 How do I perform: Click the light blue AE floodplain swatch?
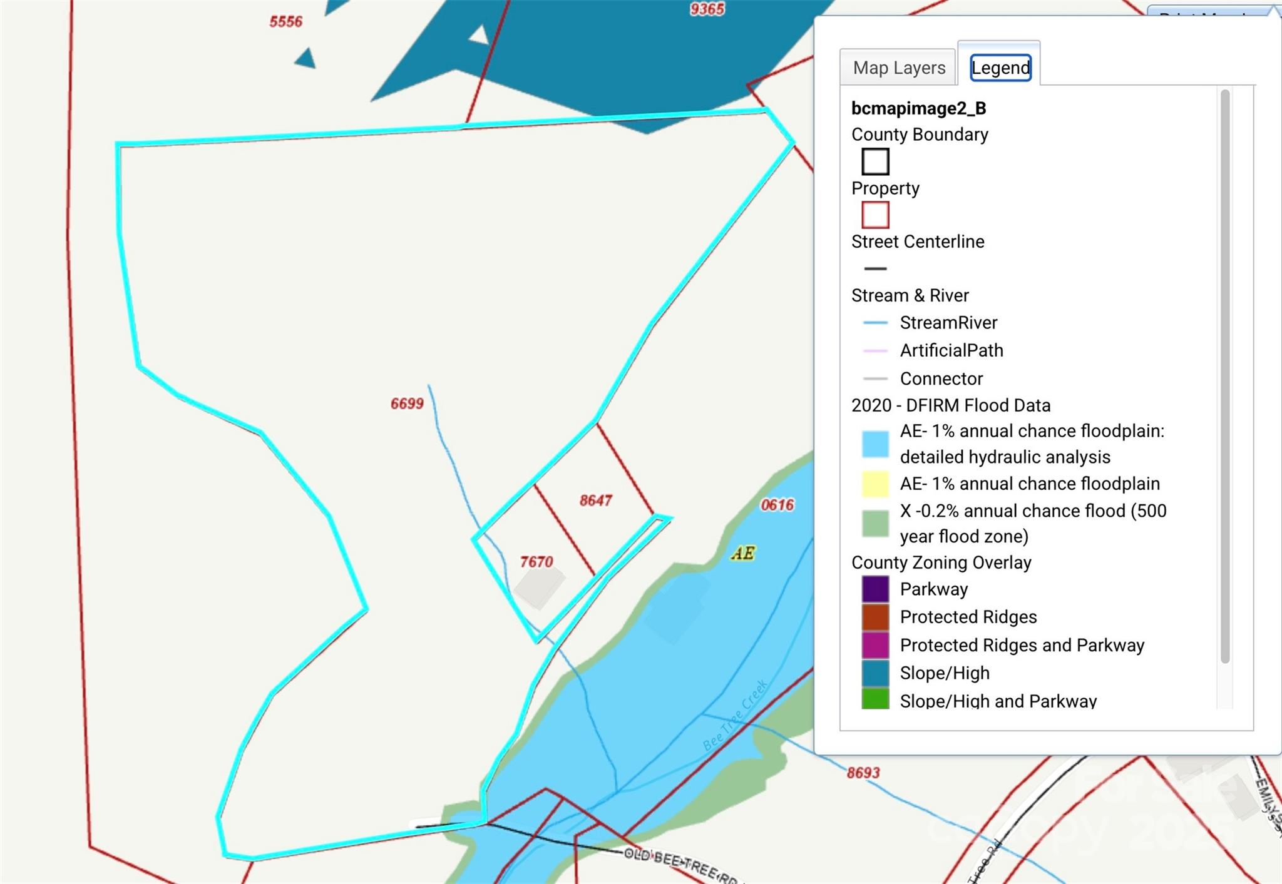875,444
